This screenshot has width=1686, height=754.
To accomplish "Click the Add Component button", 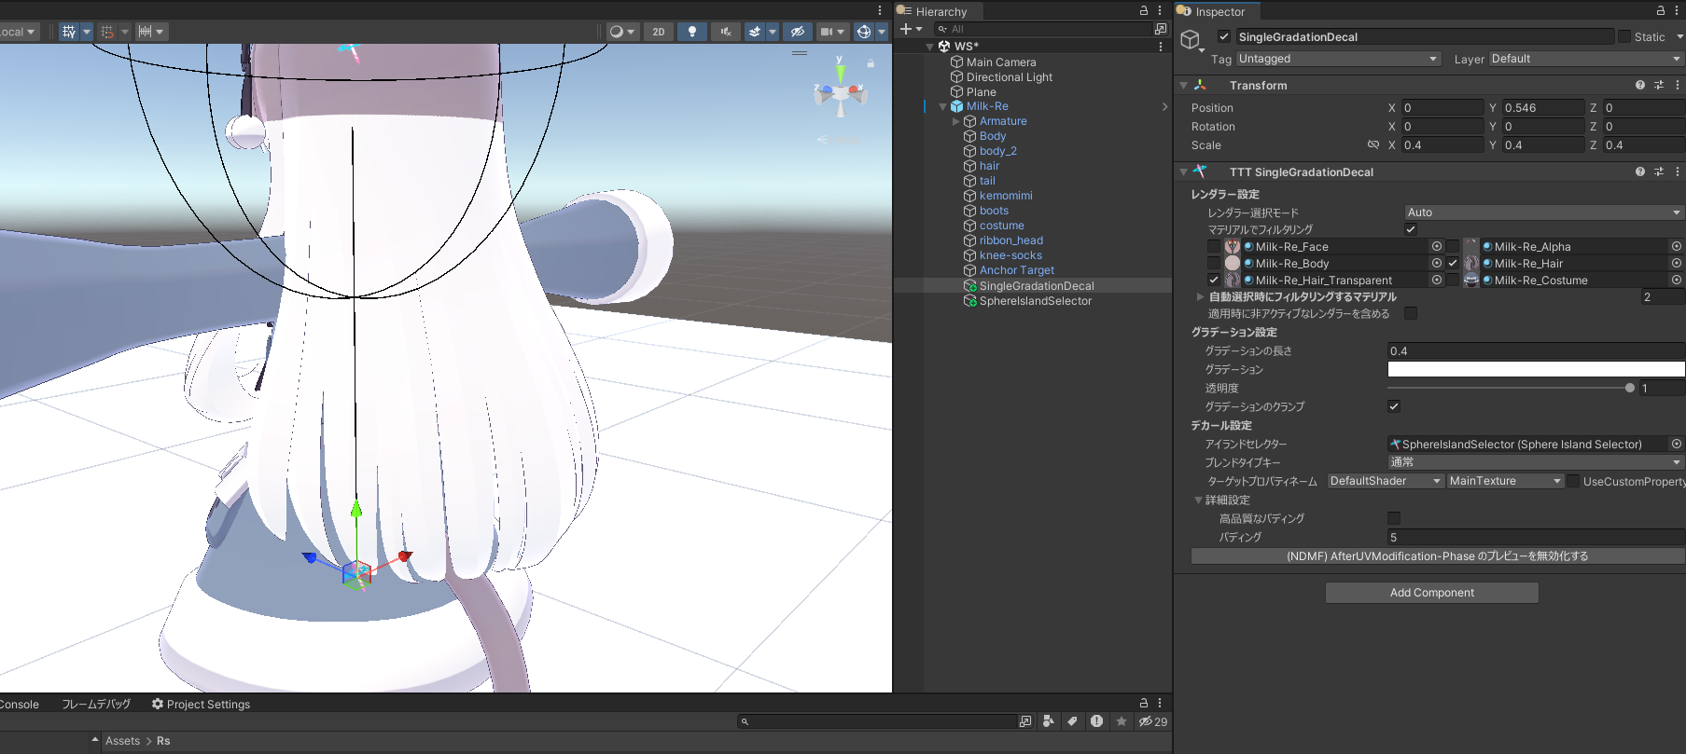I will [x=1431, y=593].
